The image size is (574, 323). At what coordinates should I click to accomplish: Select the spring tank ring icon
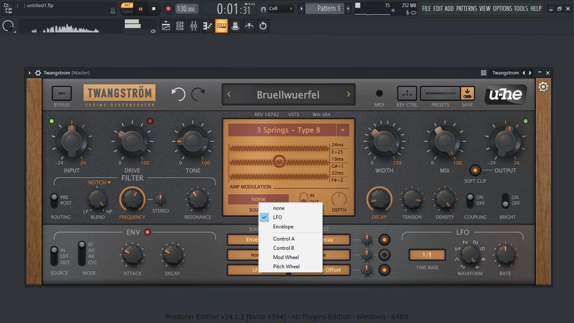click(279, 161)
